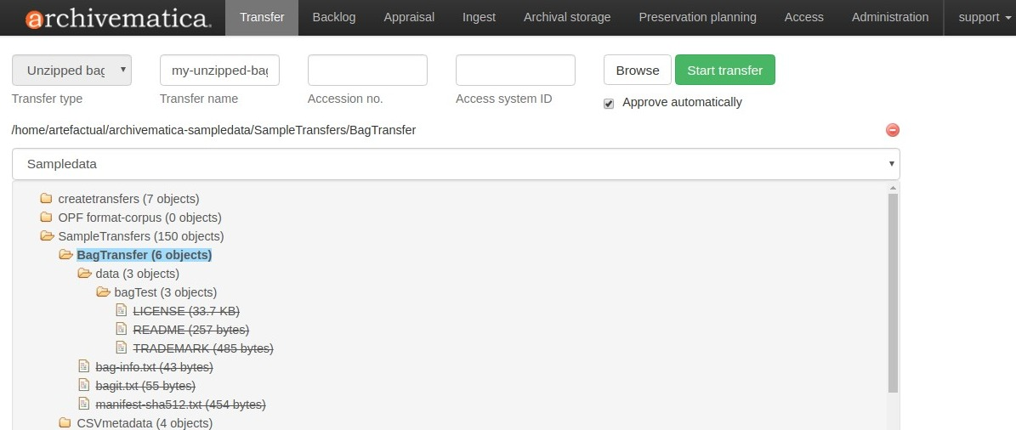1016x430 pixels.
Task: Click the bagit.txt file icon
Action: [84, 386]
